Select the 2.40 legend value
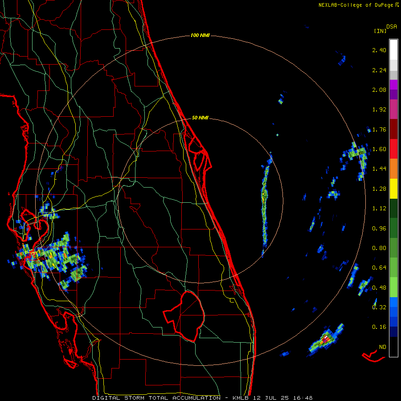Viewport: 401px width, 401px height. (x=379, y=50)
